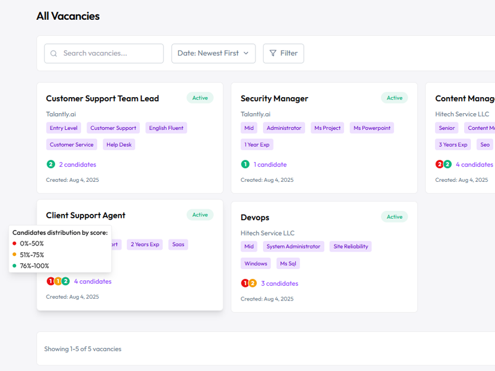Click red score badge on Client Support Agent
The image size is (495, 371).
[51, 281]
